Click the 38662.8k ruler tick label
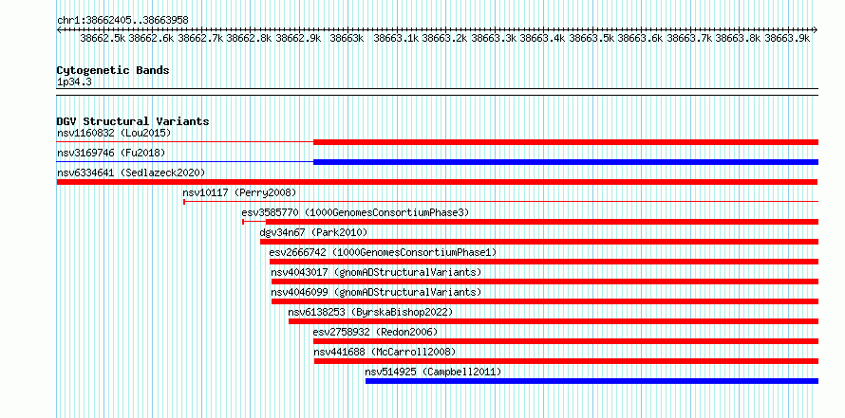 coord(249,38)
